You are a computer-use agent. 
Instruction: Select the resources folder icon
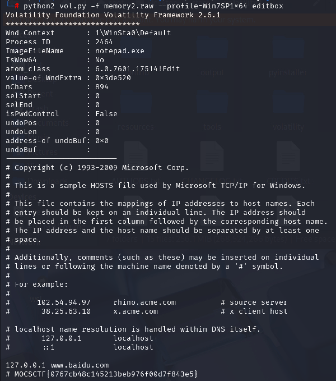point(136,104)
